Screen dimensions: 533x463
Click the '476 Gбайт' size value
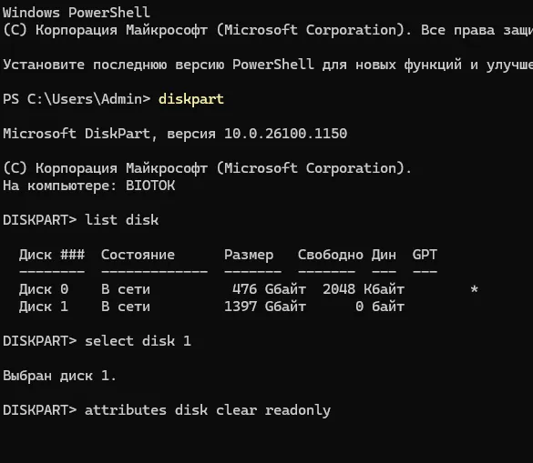pos(269,289)
